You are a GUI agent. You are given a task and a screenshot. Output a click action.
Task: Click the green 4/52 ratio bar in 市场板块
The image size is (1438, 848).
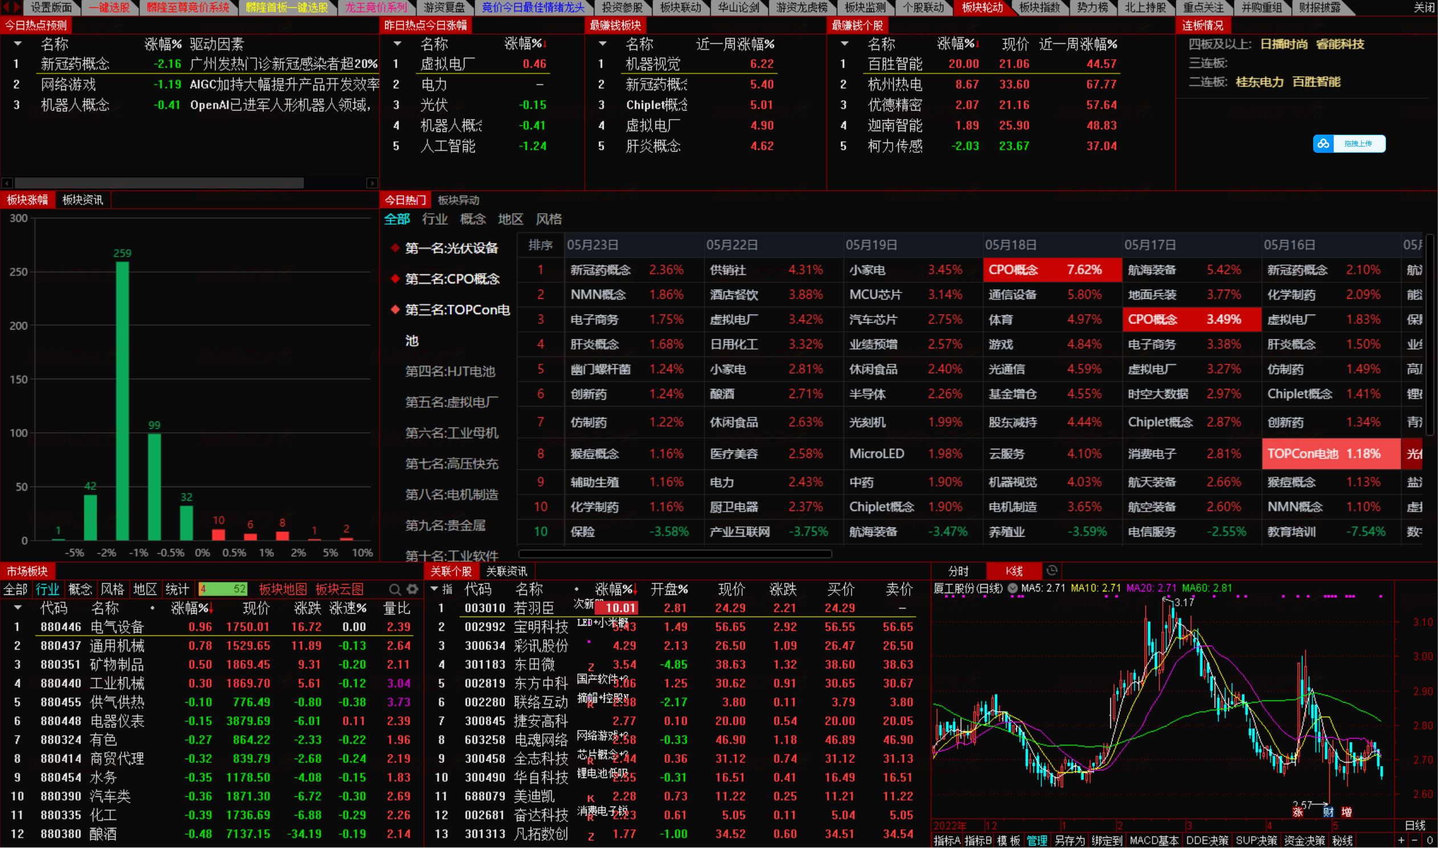pyautogui.click(x=223, y=589)
